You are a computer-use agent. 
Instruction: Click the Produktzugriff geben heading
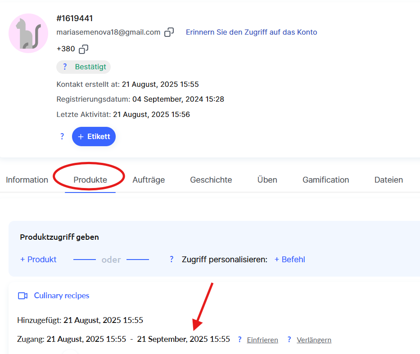pos(59,237)
